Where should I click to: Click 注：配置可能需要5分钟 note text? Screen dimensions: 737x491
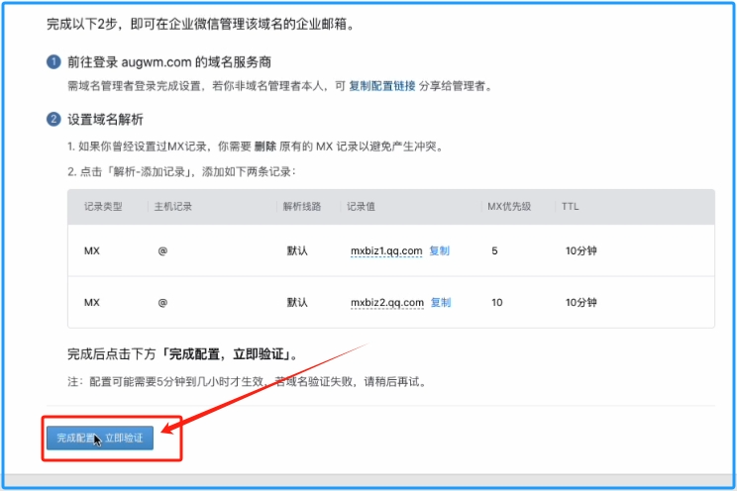pos(248,381)
